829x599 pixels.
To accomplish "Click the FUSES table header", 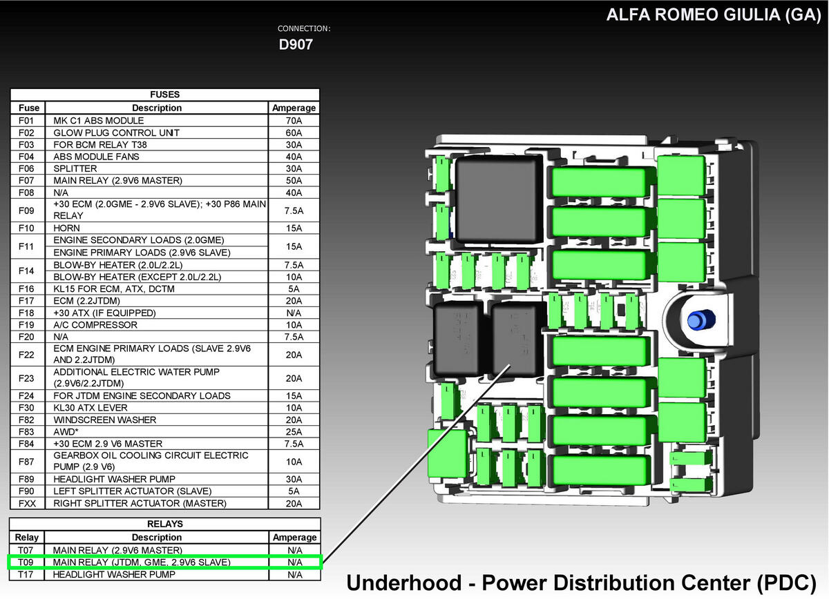I will tap(165, 95).
